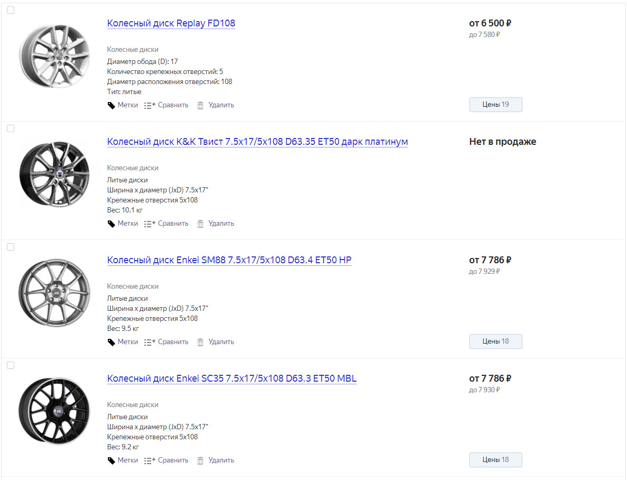627x480 pixels.
Task: Click the compare icon for Enkei SC35
Action: click(x=150, y=460)
